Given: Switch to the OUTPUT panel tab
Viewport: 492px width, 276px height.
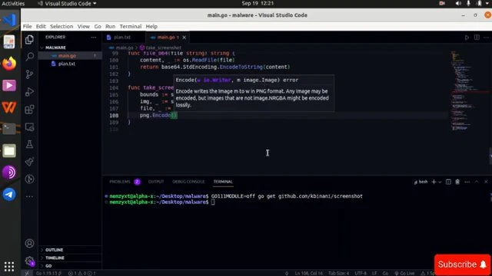Looking at the screenshot, I should click(156, 182).
